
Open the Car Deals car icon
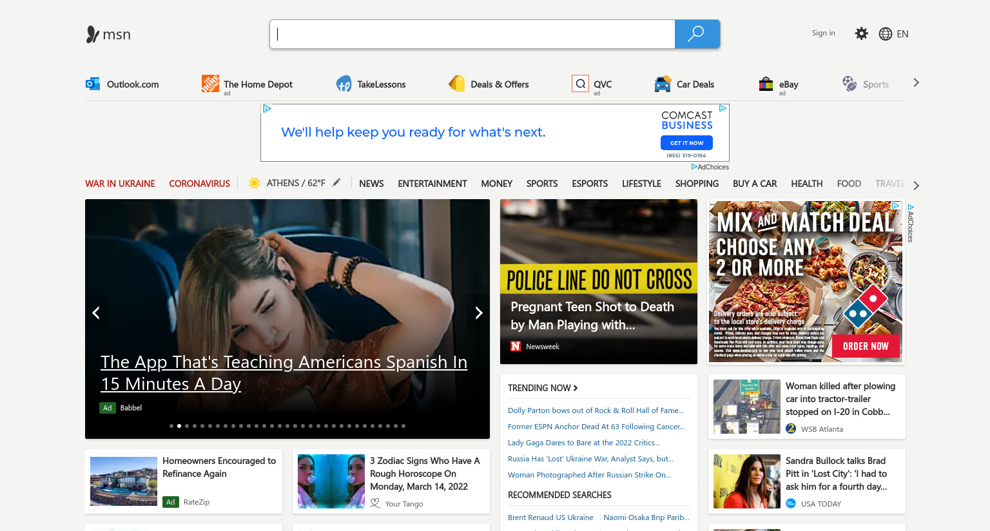pyautogui.click(x=663, y=84)
